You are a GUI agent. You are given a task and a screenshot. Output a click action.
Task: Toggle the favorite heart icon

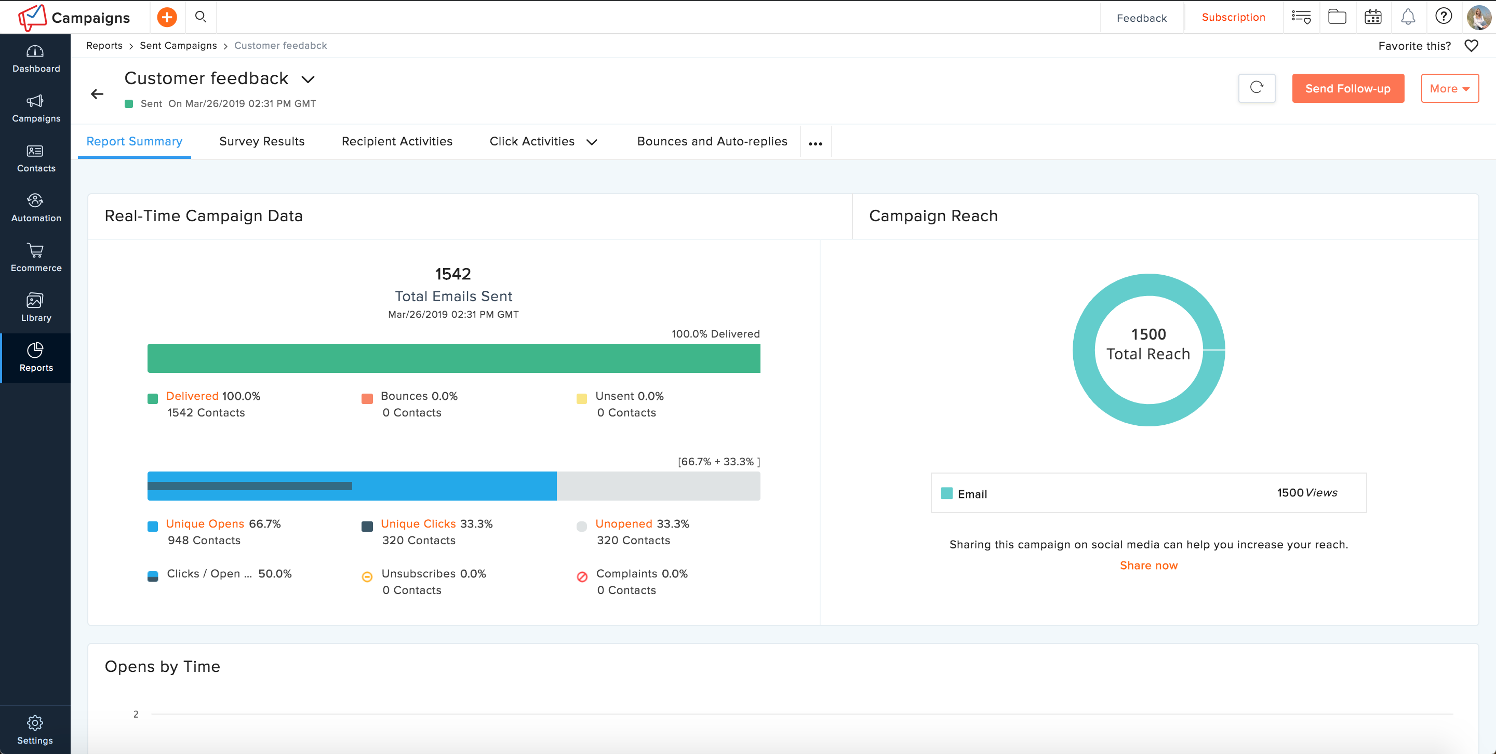pyautogui.click(x=1471, y=46)
